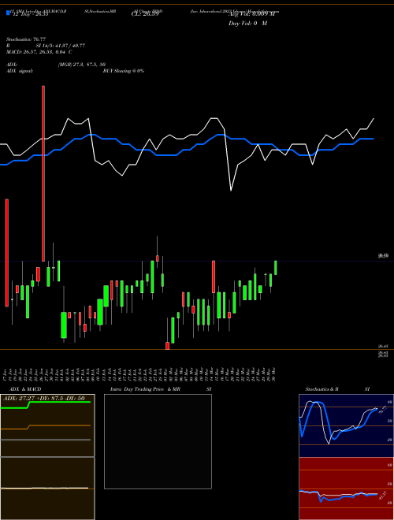
Task: Click the upper price label on the right axis
Action: point(384,256)
